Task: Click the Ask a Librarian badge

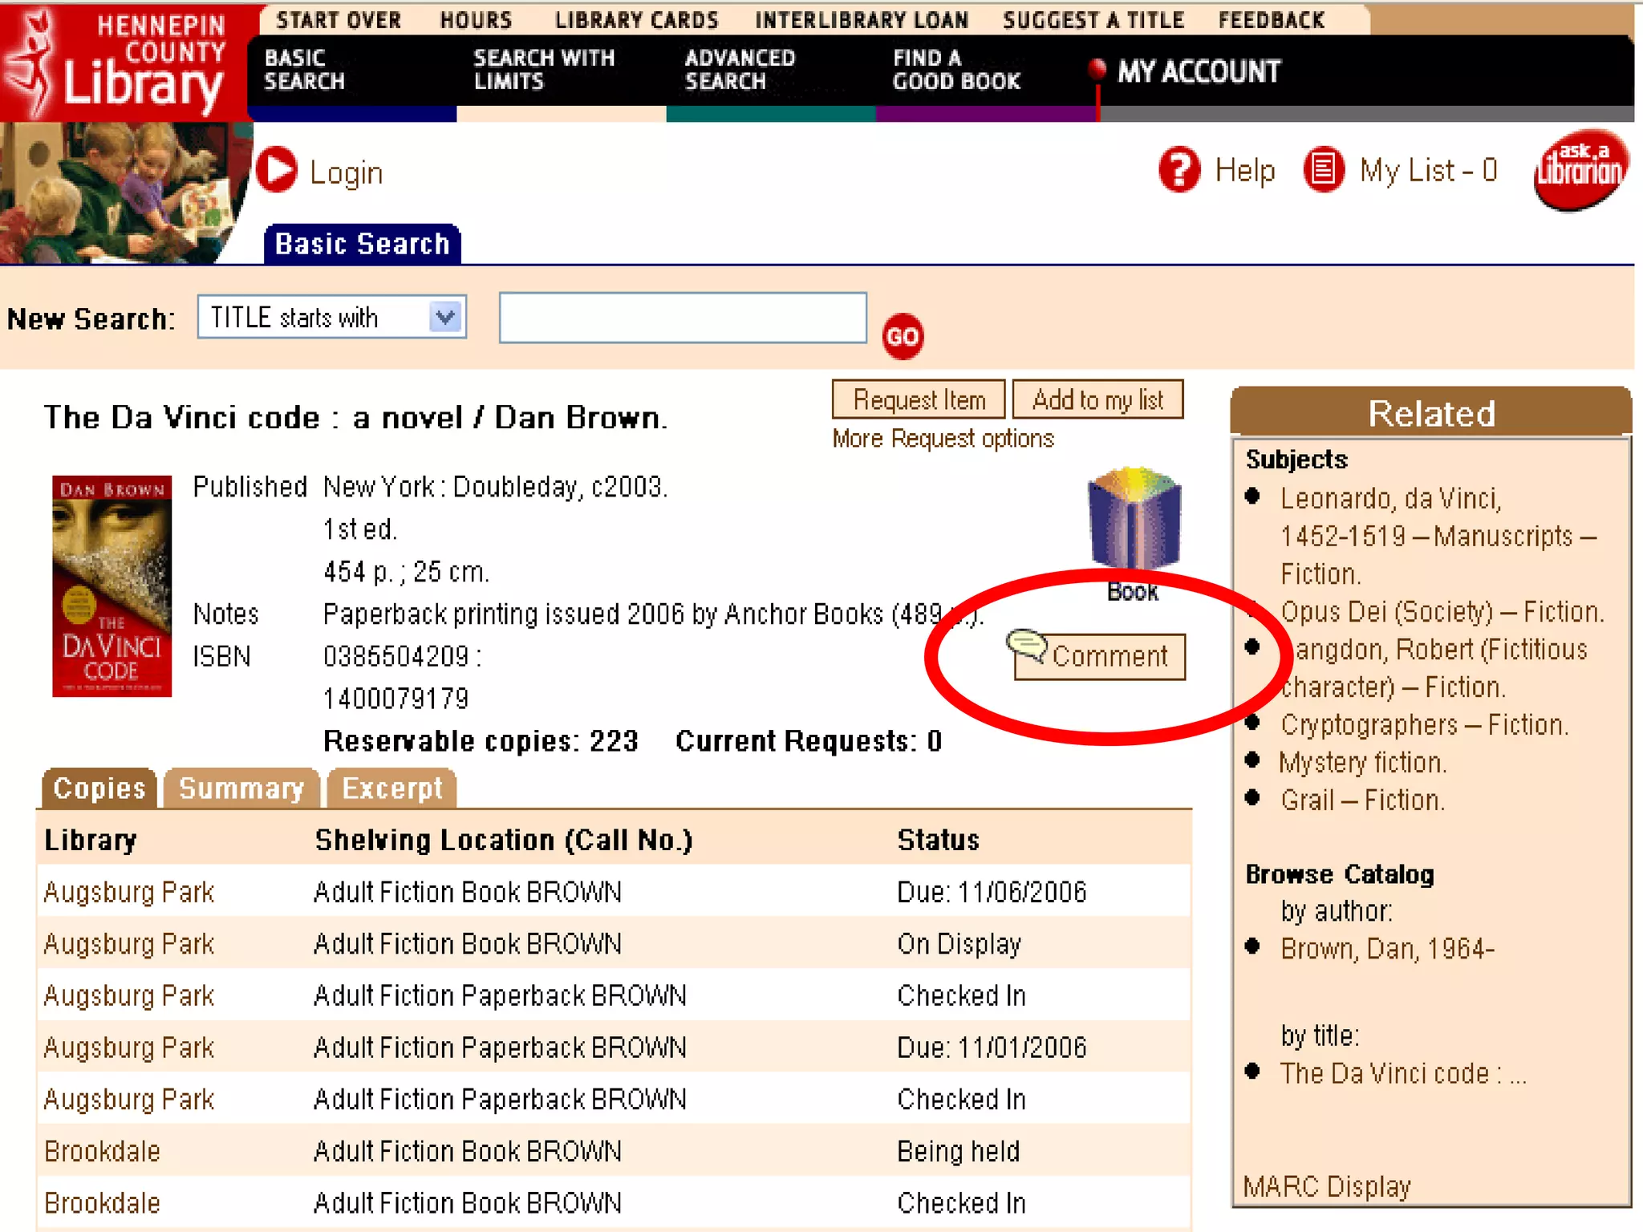Action: 1580,170
